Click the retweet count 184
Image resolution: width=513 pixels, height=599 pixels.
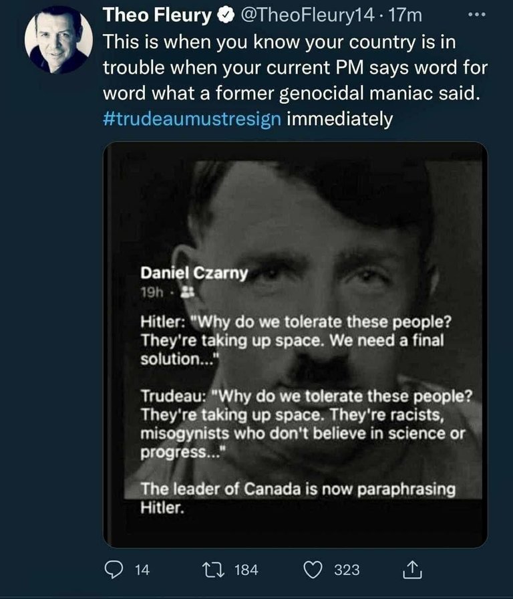(246, 570)
